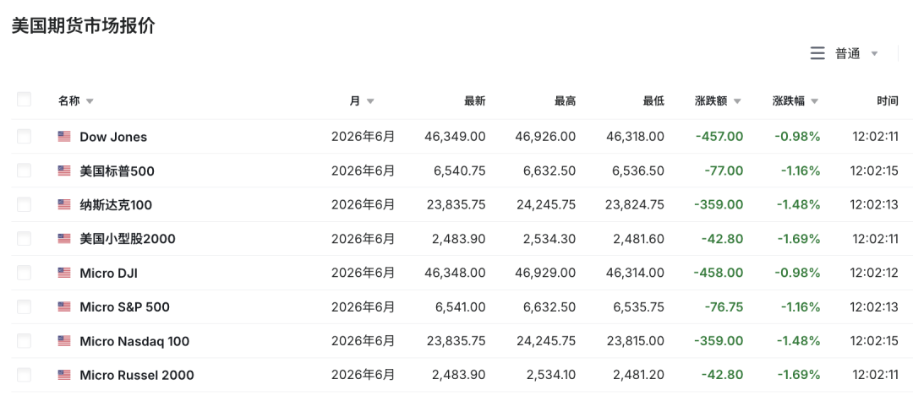Open the 月 column dropdown arrow
Viewport: 913px width, 401px height.
tap(370, 101)
